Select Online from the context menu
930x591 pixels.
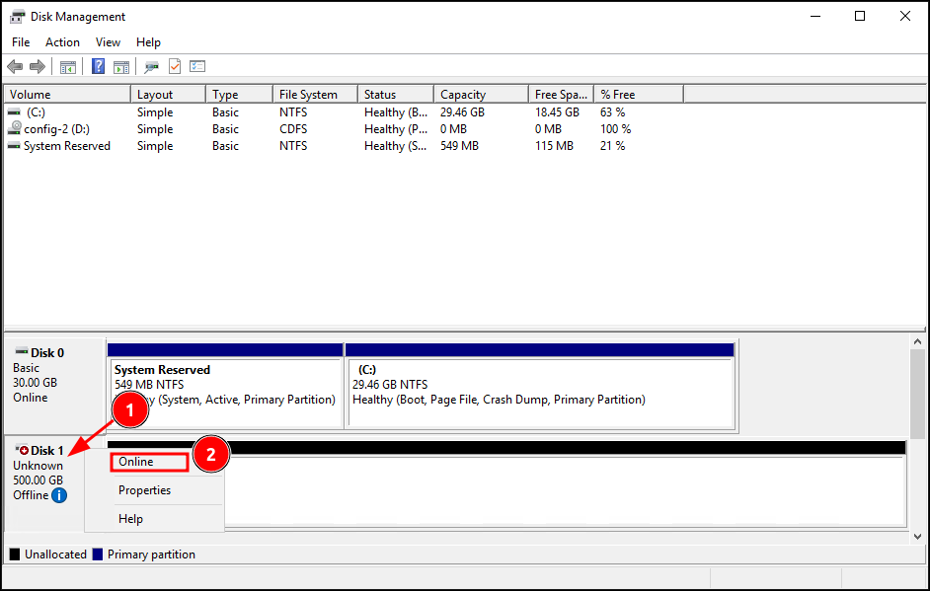tap(136, 462)
